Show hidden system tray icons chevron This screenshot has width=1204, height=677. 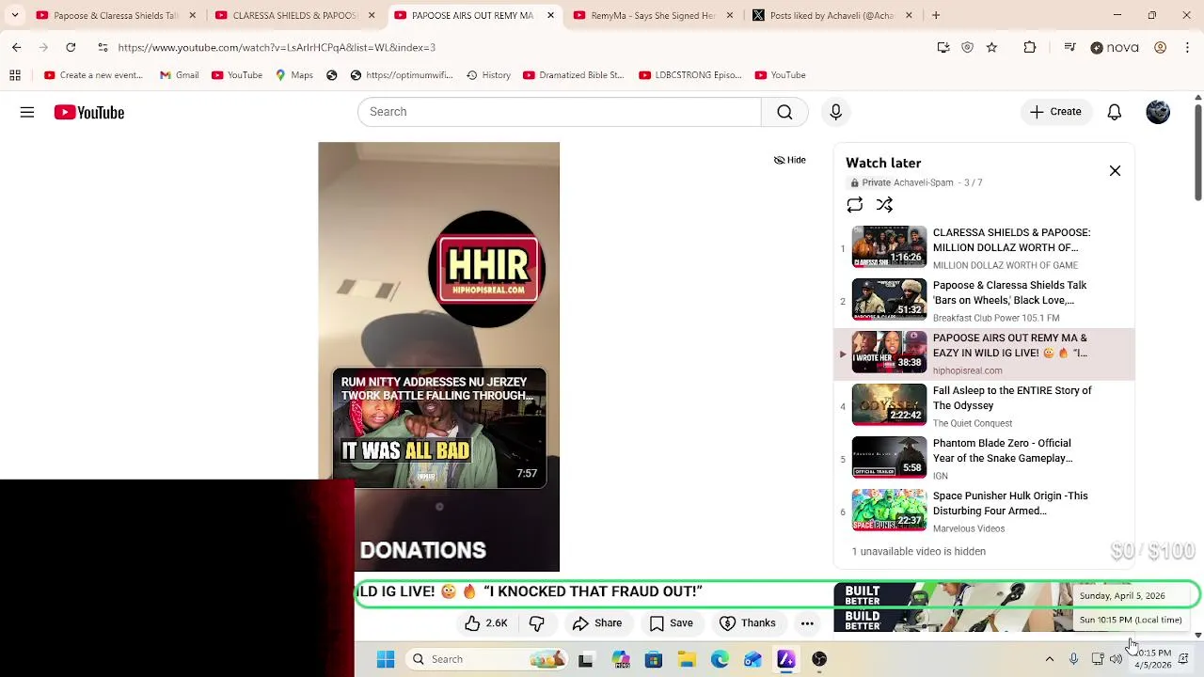pos(1050,659)
